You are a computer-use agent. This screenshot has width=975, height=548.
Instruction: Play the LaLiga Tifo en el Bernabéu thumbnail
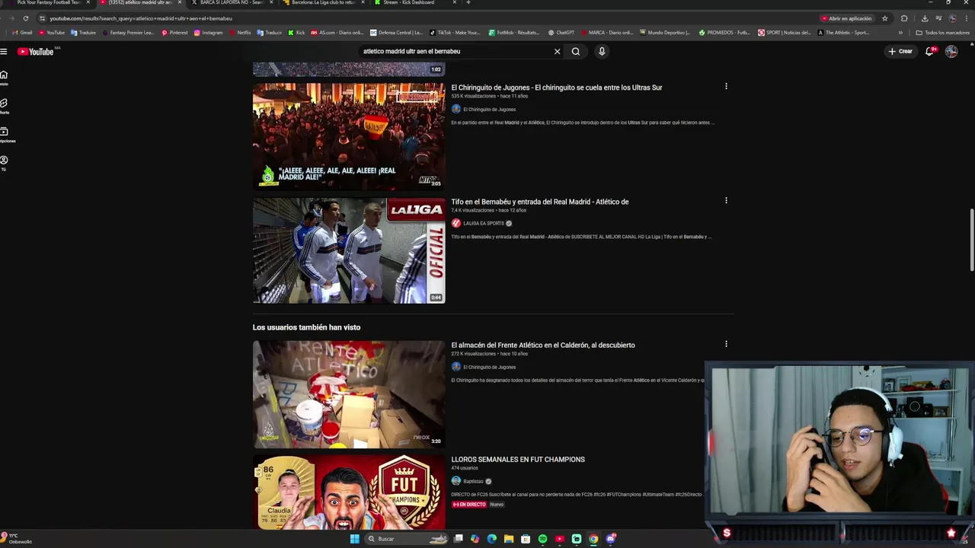click(349, 250)
